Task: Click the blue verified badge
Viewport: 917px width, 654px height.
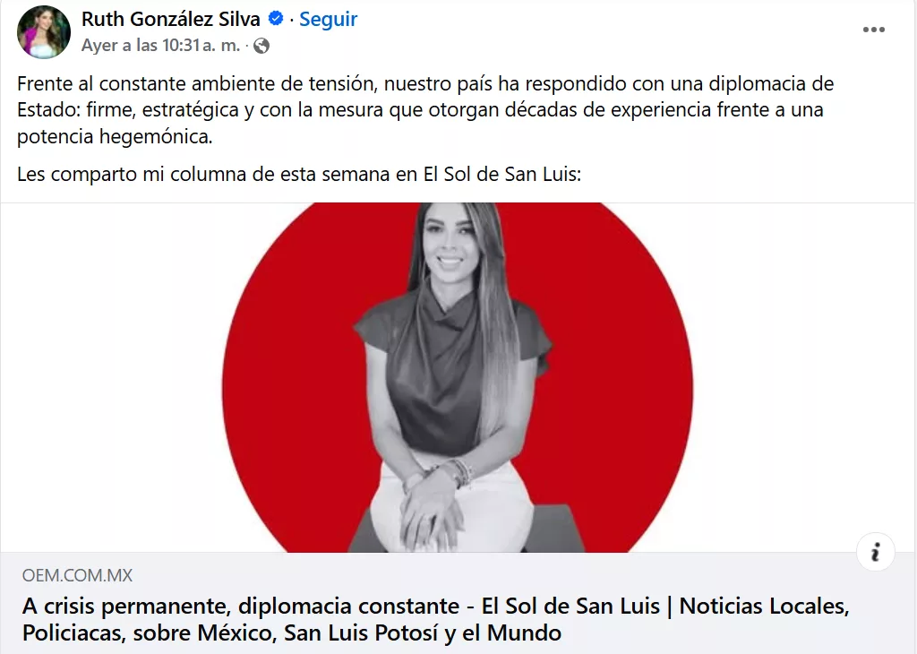Action: pyautogui.click(x=276, y=19)
